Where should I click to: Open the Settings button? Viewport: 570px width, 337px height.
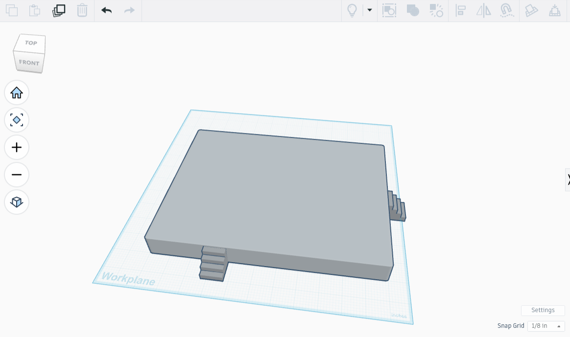(543, 310)
